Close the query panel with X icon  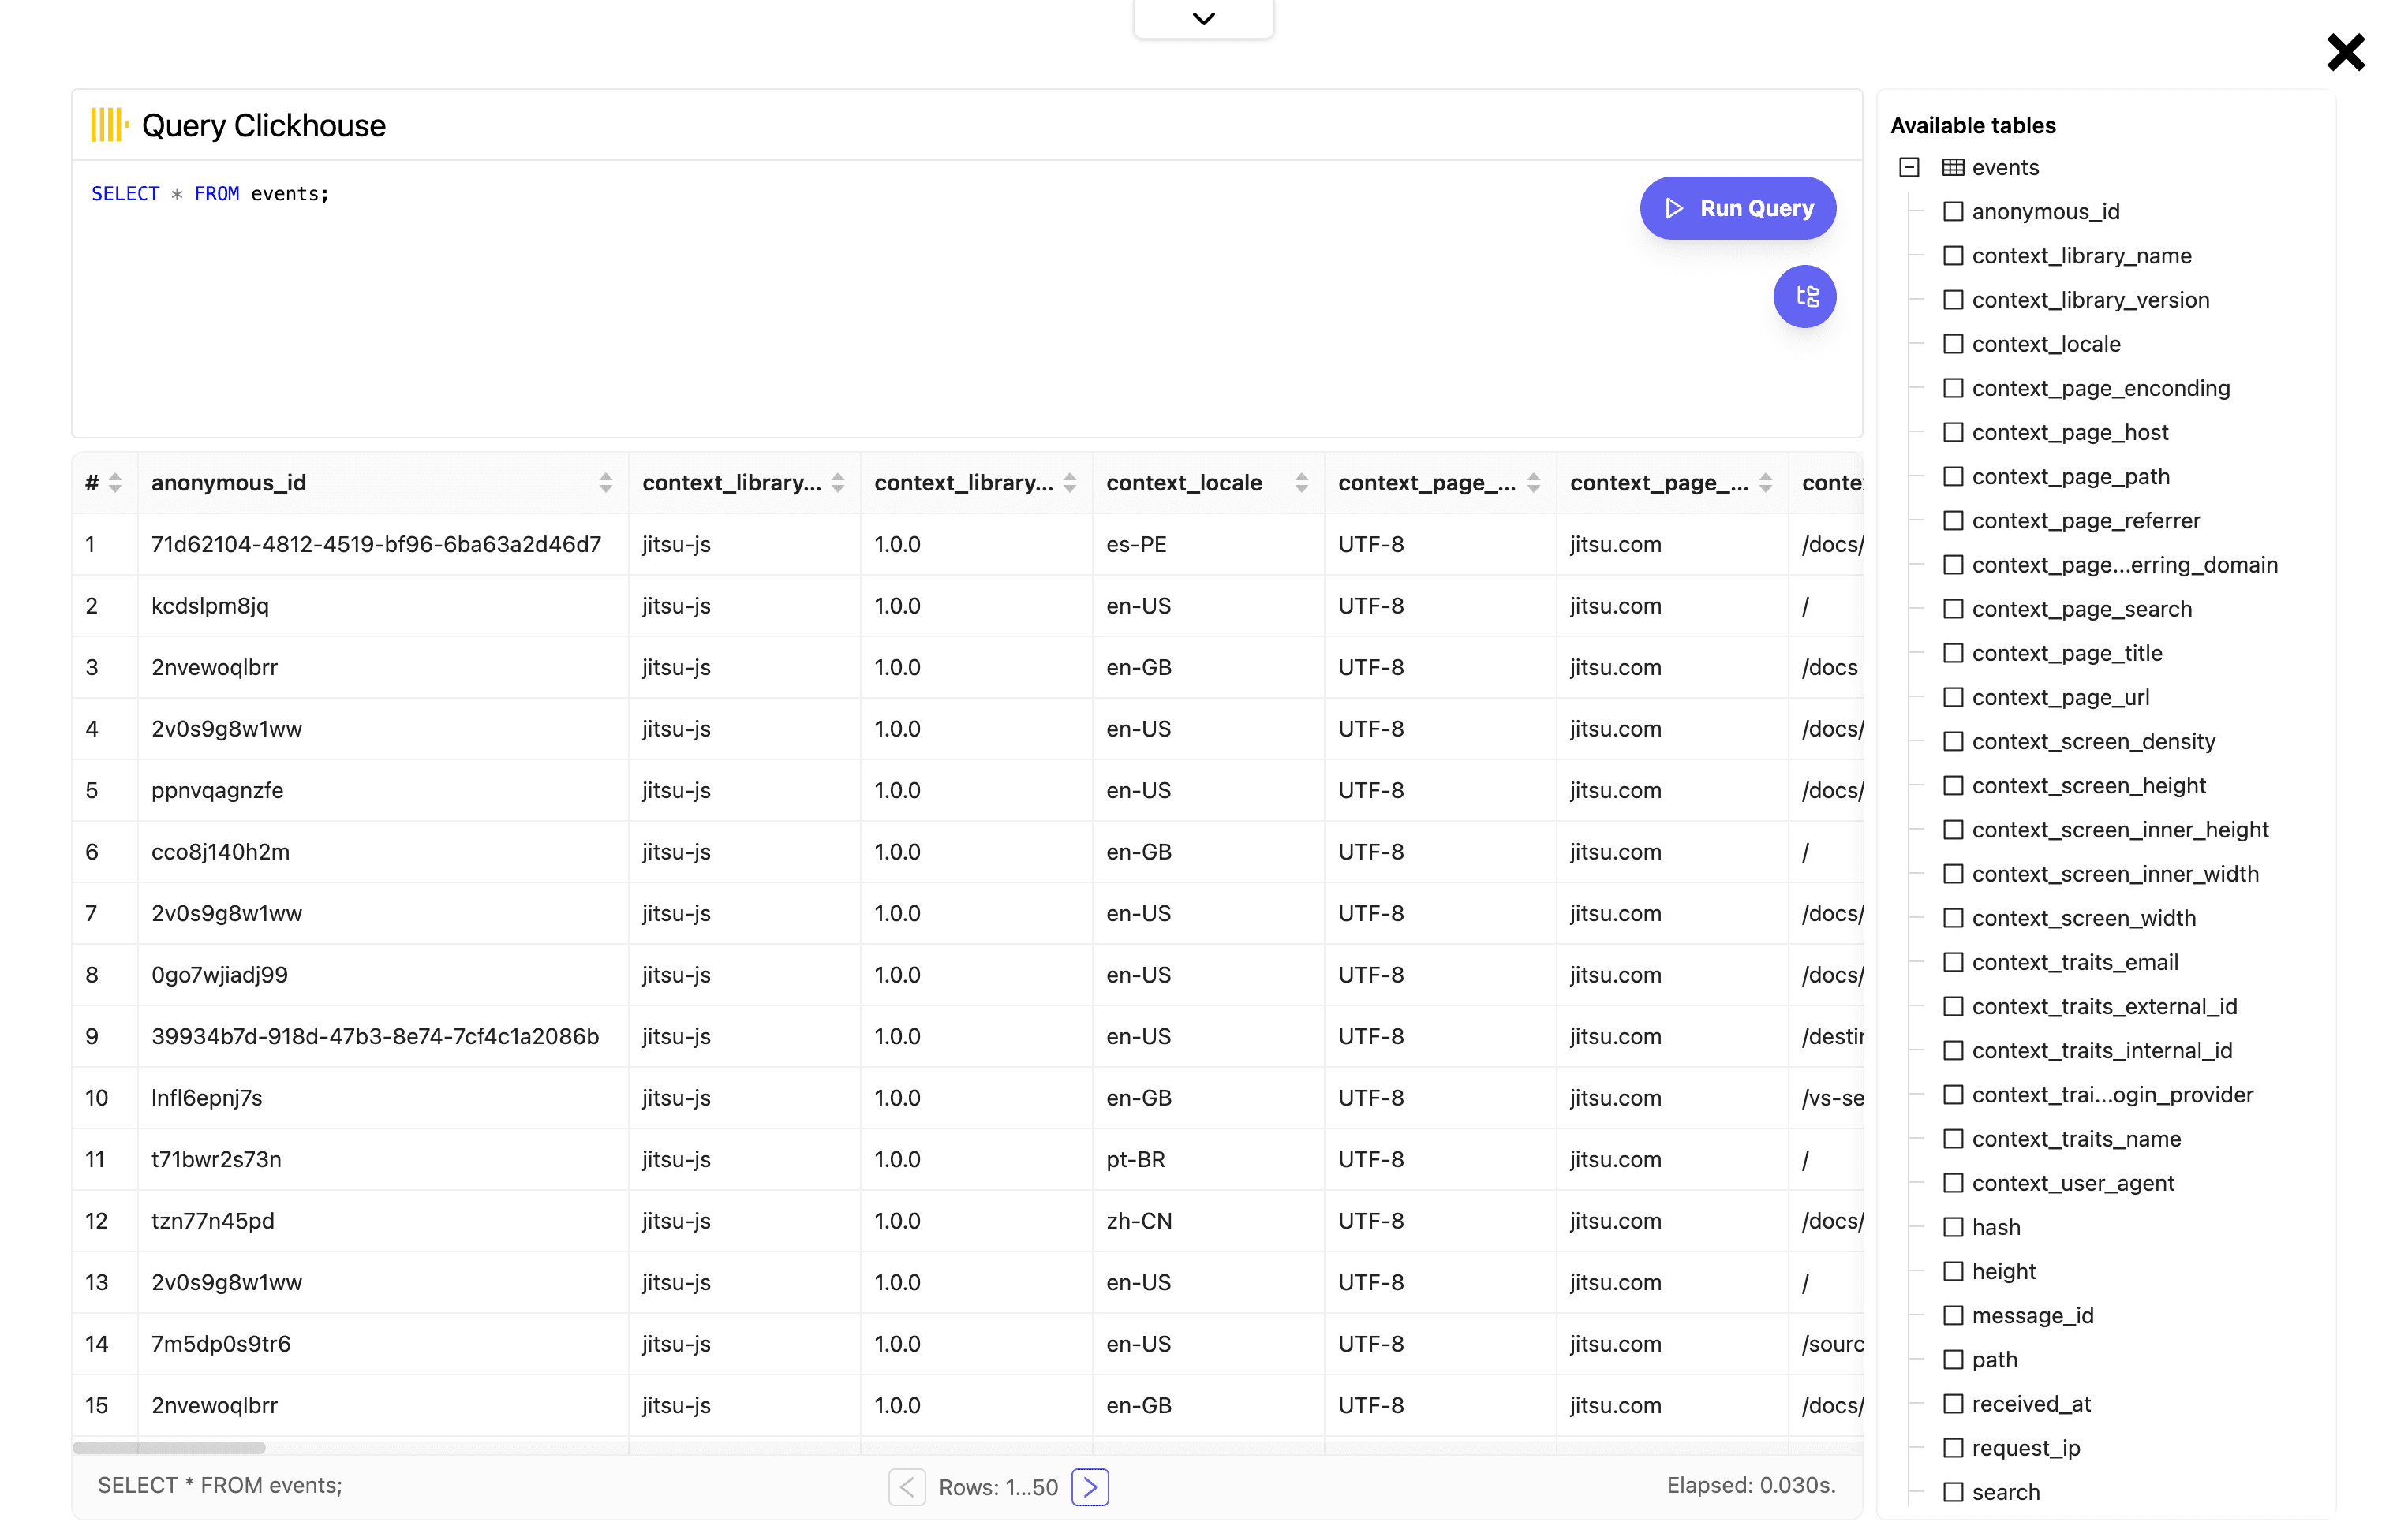[2345, 53]
